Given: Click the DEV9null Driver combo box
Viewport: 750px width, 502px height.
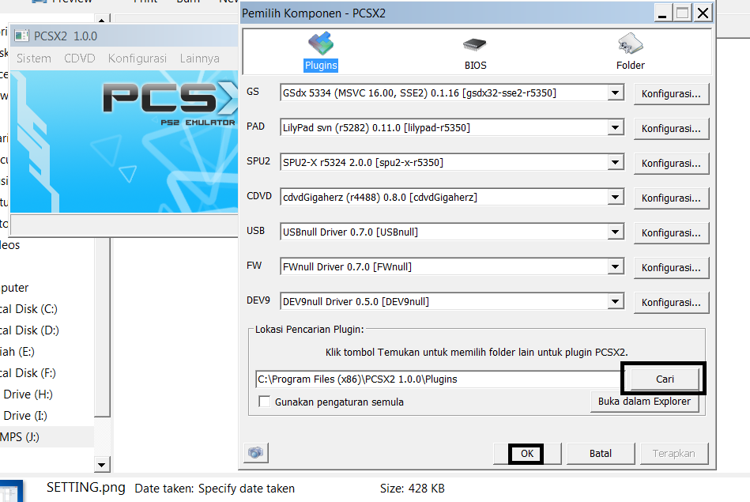Looking at the screenshot, I should click(452, 301).
